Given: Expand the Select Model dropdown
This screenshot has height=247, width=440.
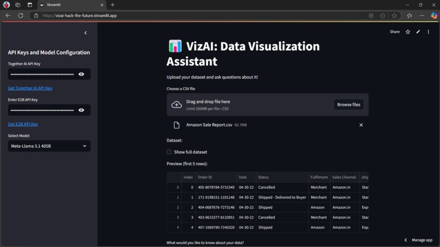Looking at the screenshot, I should 49,146.
